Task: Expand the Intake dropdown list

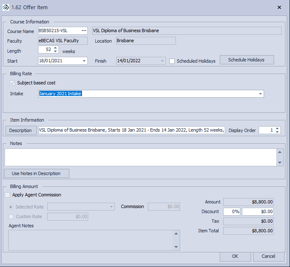Action: click(x=261, y=94)
